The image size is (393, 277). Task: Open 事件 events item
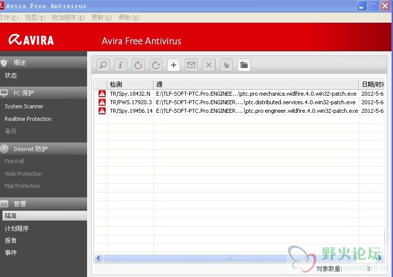(x=11, y=253)
